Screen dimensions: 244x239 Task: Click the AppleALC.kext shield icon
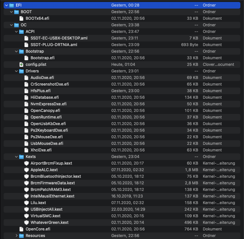click(26, 170)
